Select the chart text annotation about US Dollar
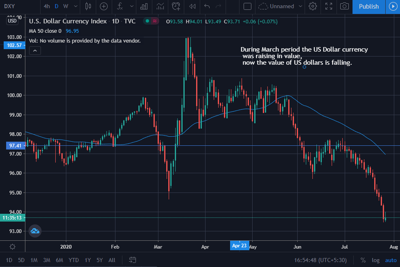This screenshot has height=267, width=400. click(304, 56)
